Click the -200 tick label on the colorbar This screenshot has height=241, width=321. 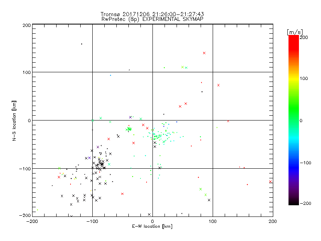click(x=305, y=203)
